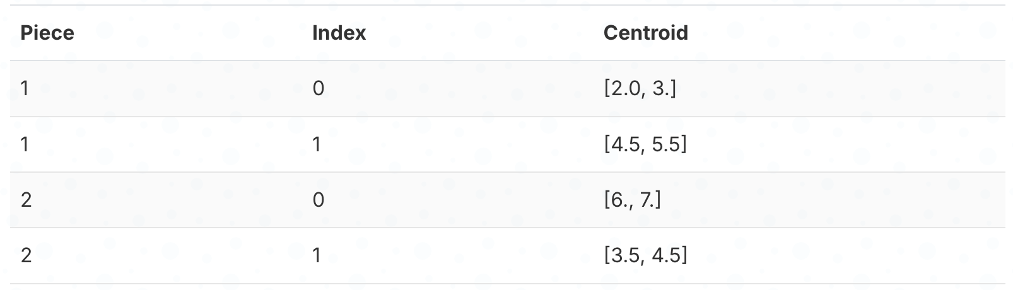
Task: Click Piece value in the [6., 7.] row
Action: click(26, 200)
